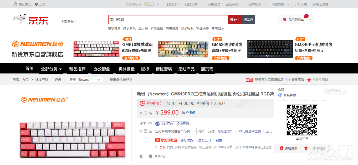Click the location pin icon for 江苏
The height and width of the screenshot is (165, 358).
36,4
